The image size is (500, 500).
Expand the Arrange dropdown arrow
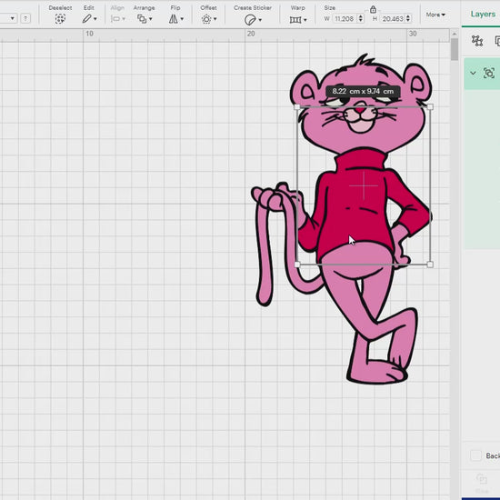[x=151, y=19]
